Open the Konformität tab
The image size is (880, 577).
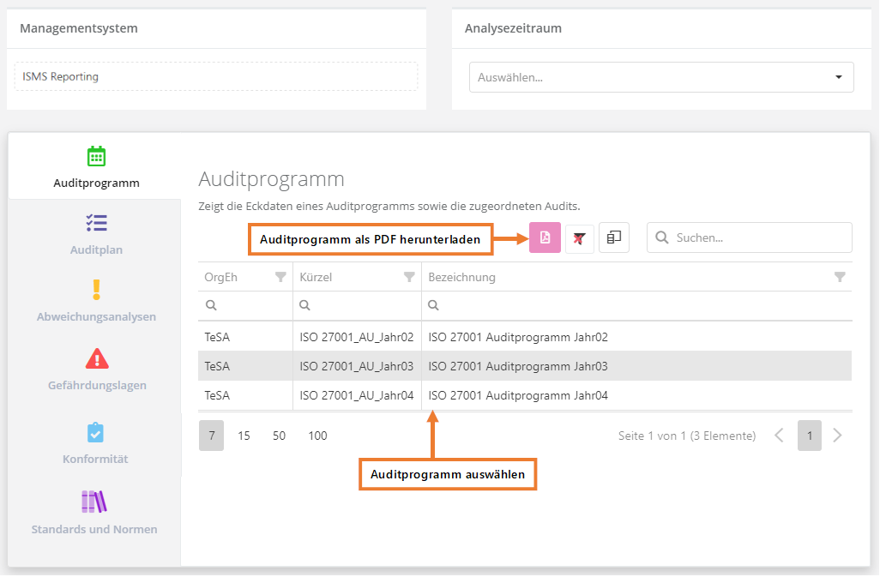coord(95,443)
